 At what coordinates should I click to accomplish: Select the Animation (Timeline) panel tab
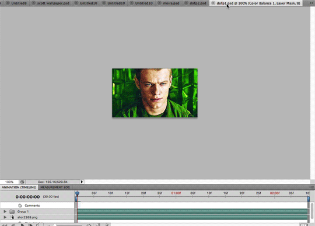(x=19, y=187)
